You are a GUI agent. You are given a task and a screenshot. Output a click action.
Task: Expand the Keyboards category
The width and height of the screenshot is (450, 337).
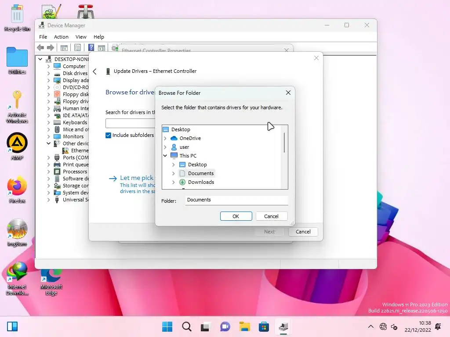[x=48, y=123]
